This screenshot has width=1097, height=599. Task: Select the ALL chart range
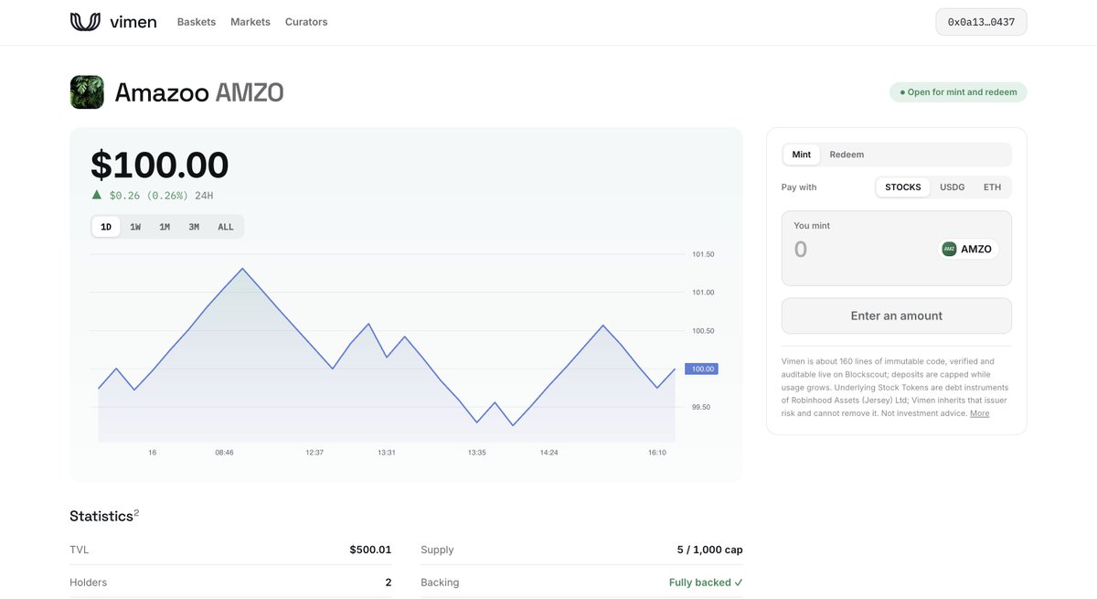(226, 227)
